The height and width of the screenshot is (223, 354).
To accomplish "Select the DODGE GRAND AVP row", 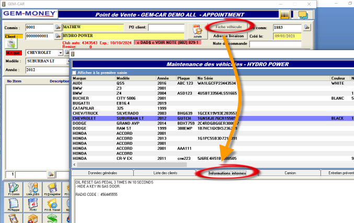I will [x=213, y=123].
